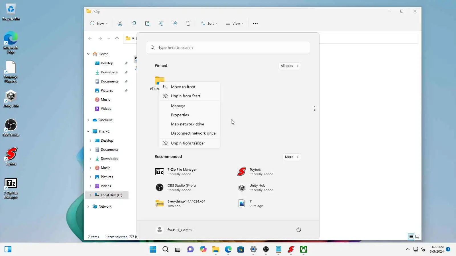Viewport: 456px width, 256px height.
Task: Go back using Explorer's back arrow
Action: tap(90, 39)
